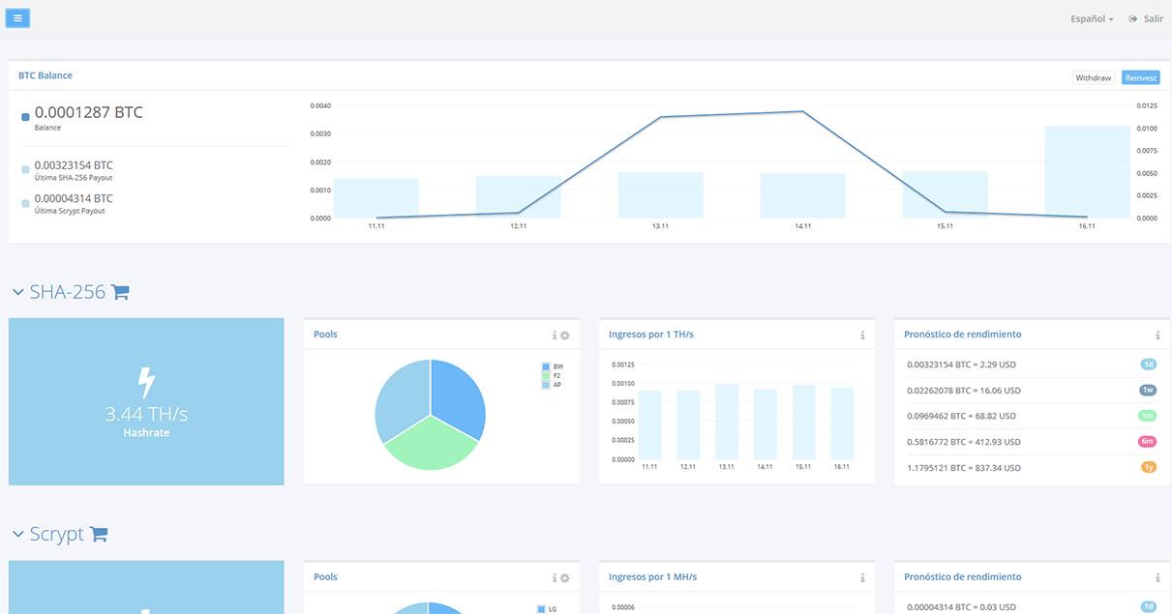
Task: Open the hamburger menu button
Action: click(17, 17)
